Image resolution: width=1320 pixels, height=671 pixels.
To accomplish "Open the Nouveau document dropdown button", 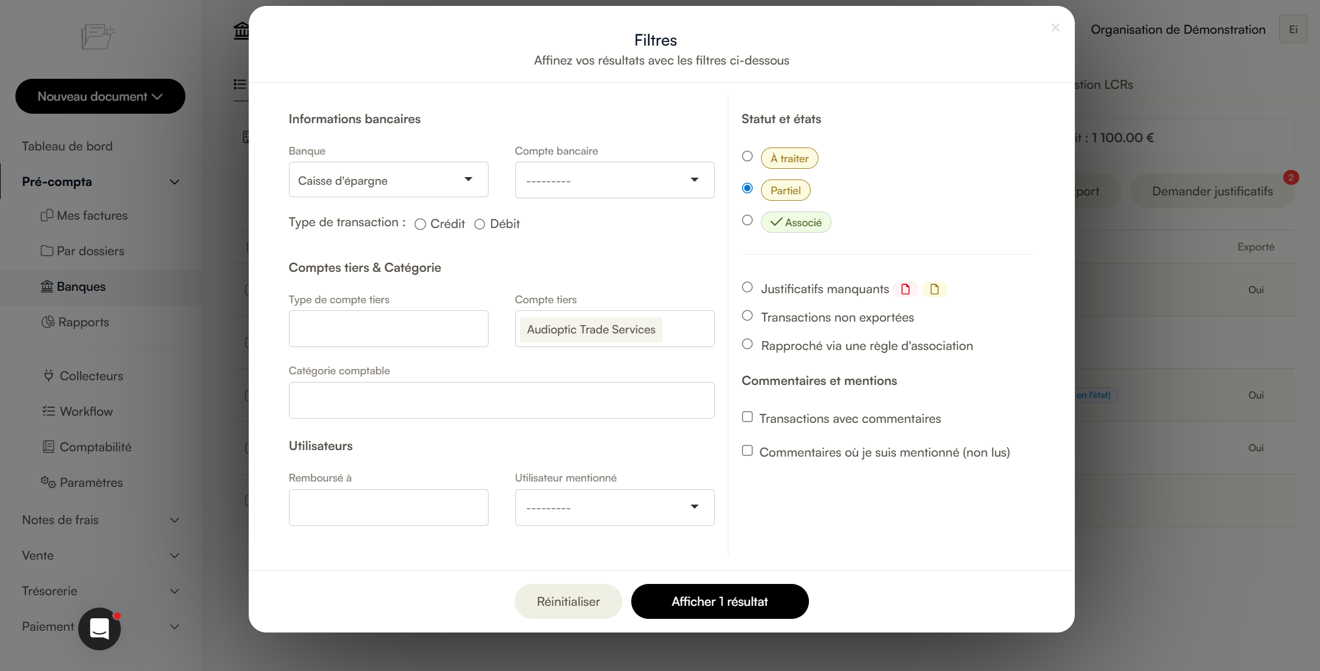I will 100,96.
